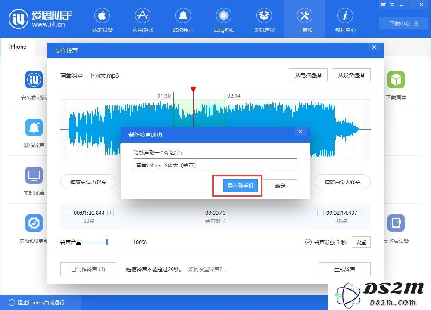The image size is (431, 310).
Task: Click the 00:00:43 ringtone duration value
Action: [215, 213]
